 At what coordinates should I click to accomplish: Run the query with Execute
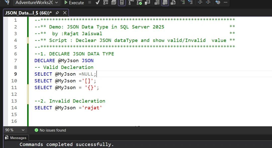click(74, 2)
